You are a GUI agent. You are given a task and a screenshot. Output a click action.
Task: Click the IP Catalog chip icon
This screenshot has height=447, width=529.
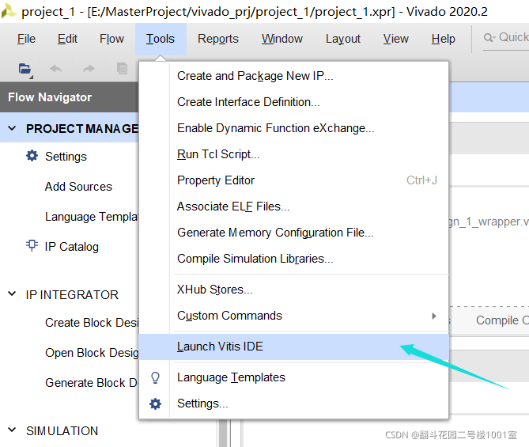pos(32,245)
